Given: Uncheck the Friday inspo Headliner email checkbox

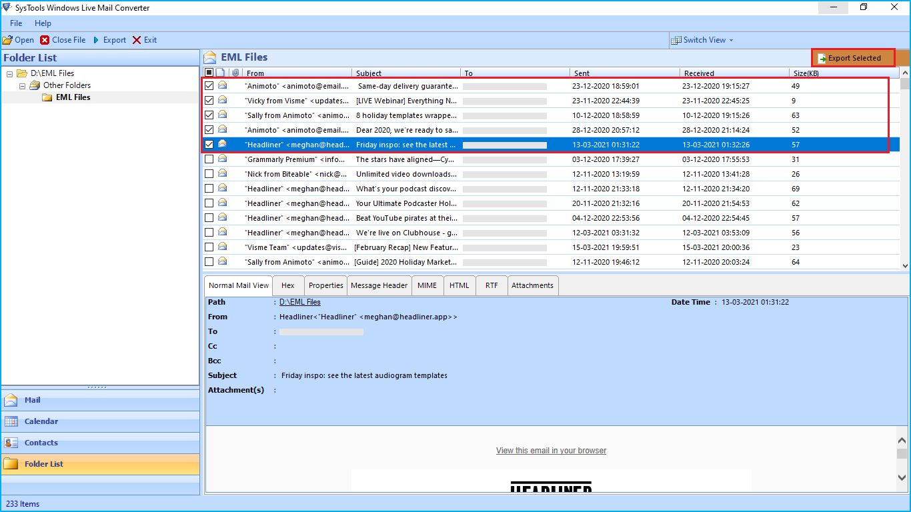Looking at the screenshot, I should pyautogui.click(x=209, y=145).
